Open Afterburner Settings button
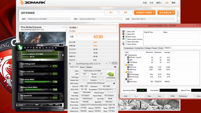The width and height of the screenshot is (201, 113). click(x=58, y=105)
